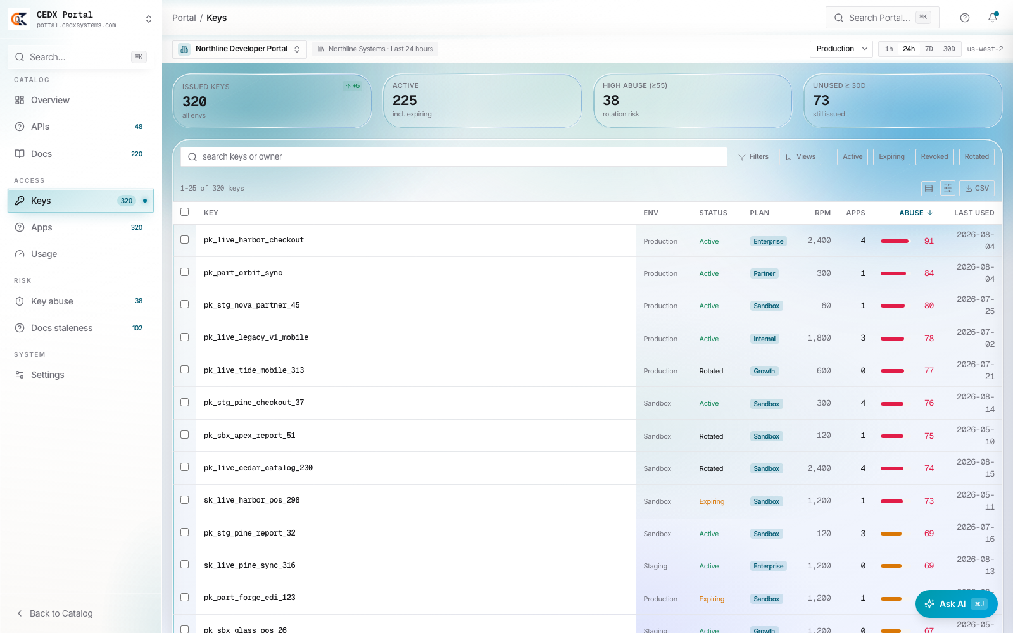Click the Enterprise plan tag for pk_live_harbor_checkout

pyautogui.click(x=769, y=241)
